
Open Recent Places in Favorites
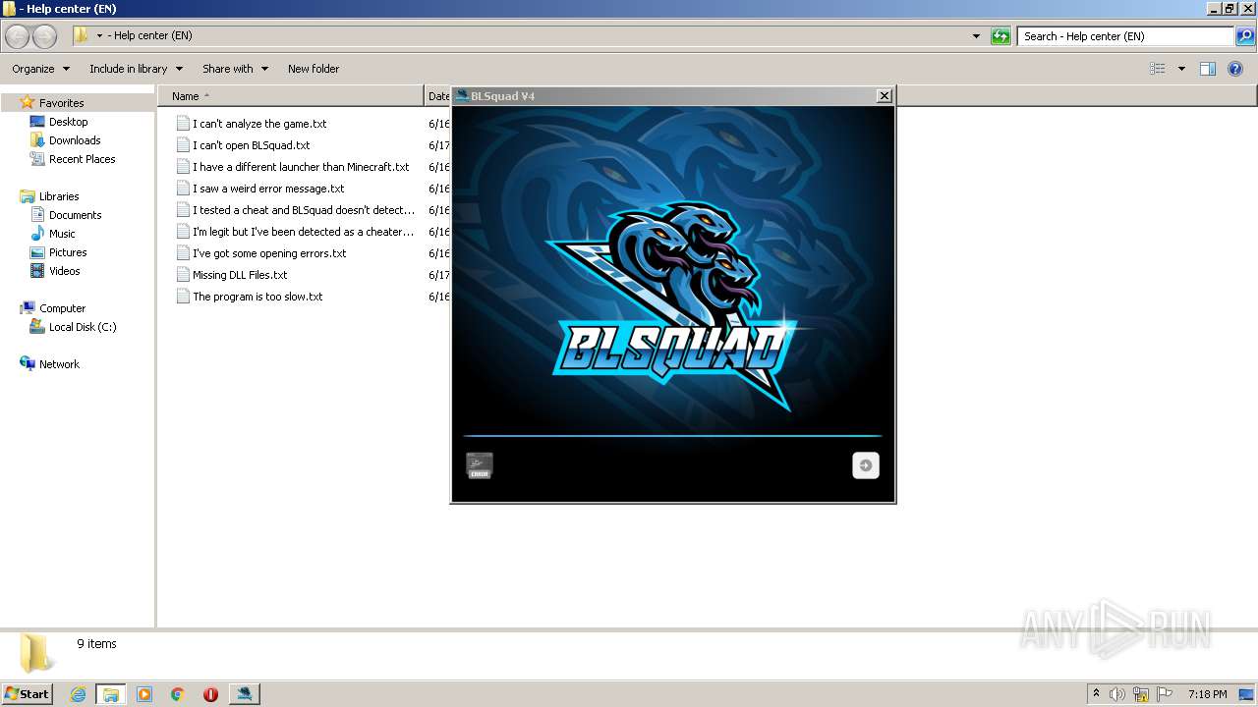coord(82,159)
